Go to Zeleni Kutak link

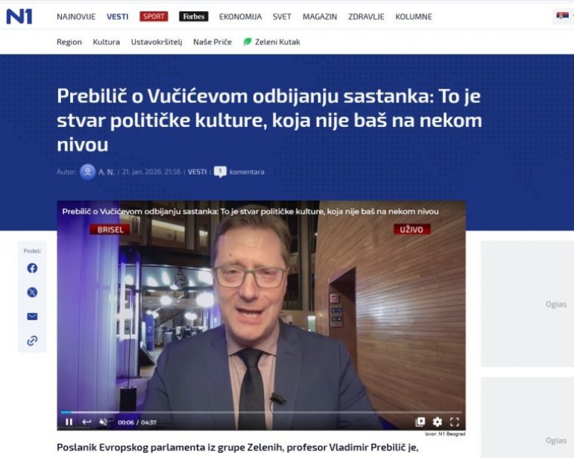272,42
